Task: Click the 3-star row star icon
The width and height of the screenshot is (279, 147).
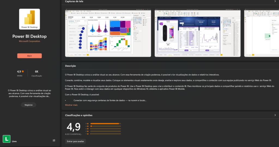Action: pyautogui.click(x=88, y=129)
